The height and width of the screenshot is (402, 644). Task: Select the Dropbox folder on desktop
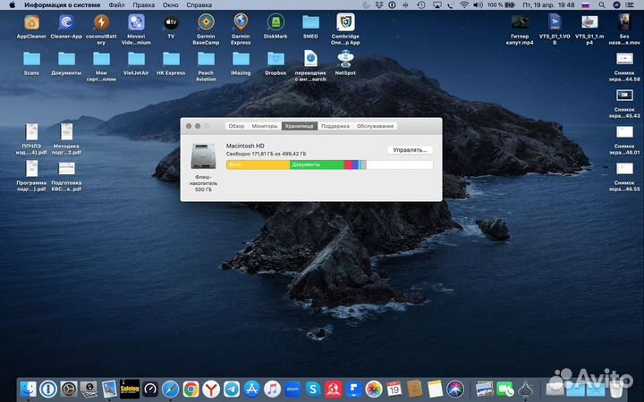[x=275, y=59]
